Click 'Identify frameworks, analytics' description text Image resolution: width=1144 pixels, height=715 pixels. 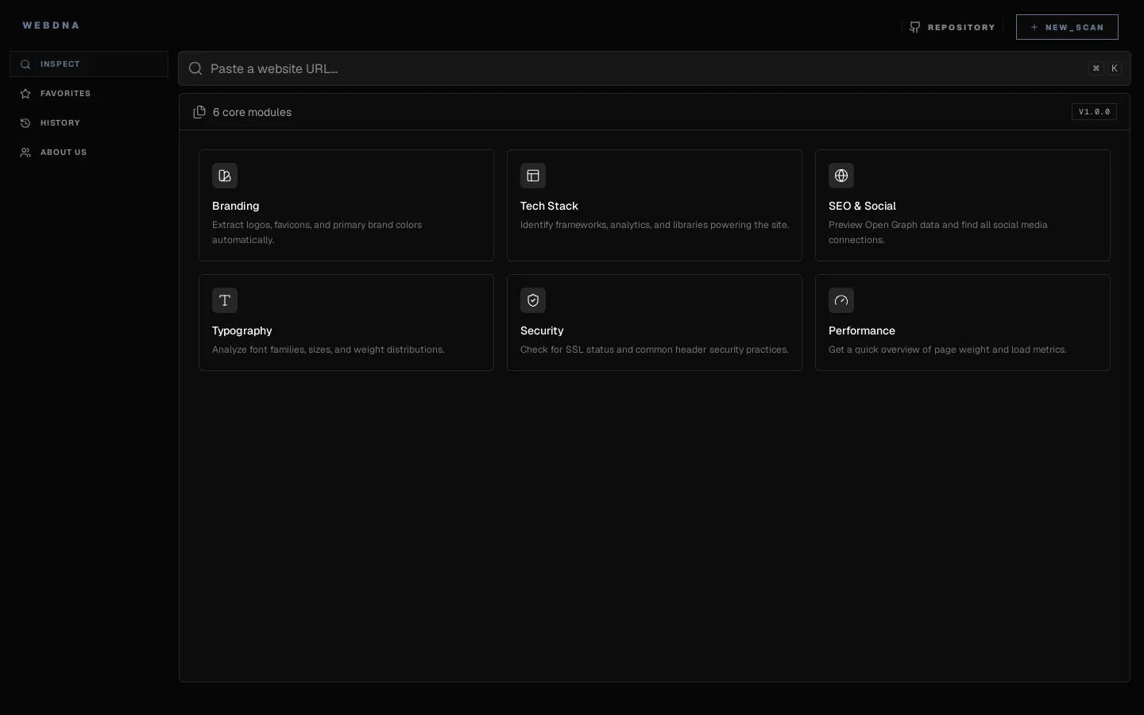pyautogui.click(x=655, y=225)
